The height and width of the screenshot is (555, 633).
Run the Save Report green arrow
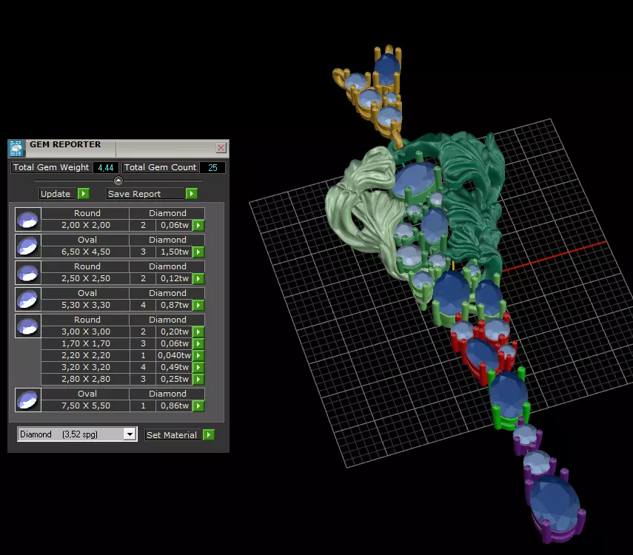pyautogui.click(x=191, y=194)
